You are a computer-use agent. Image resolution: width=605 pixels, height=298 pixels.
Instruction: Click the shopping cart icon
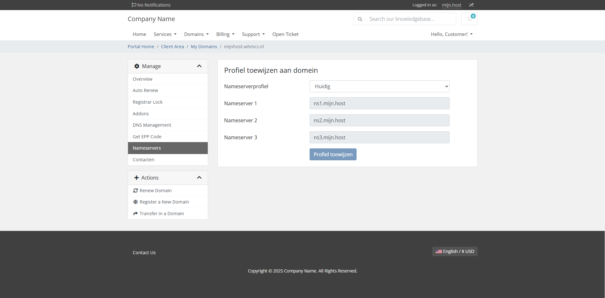point(469,19)
